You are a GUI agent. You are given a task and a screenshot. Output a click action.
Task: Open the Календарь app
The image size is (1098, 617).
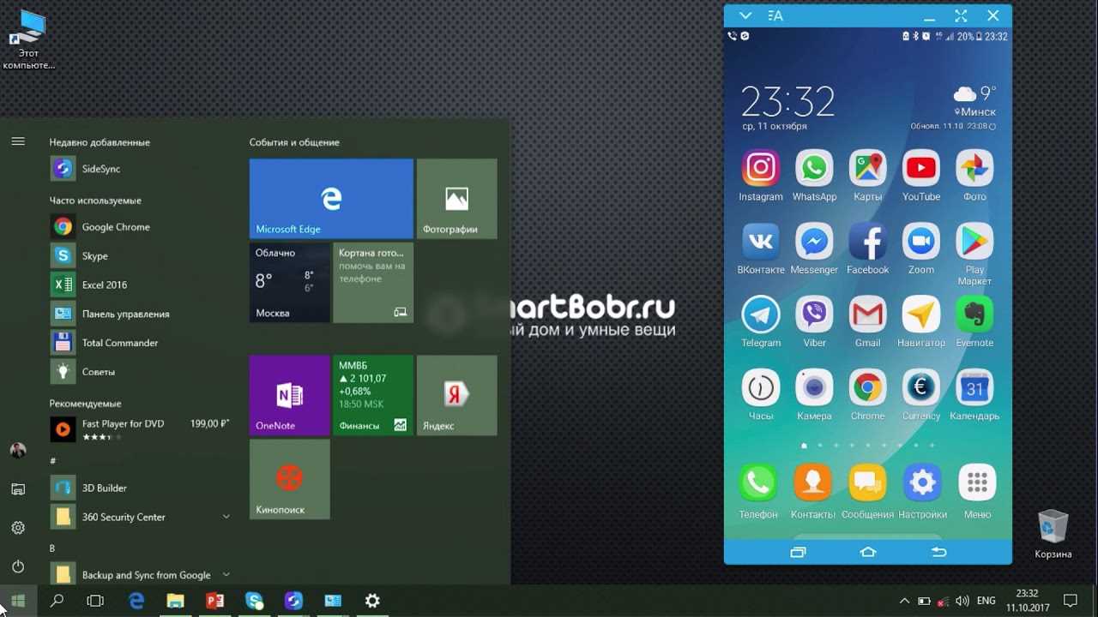(x=974, y=388)
